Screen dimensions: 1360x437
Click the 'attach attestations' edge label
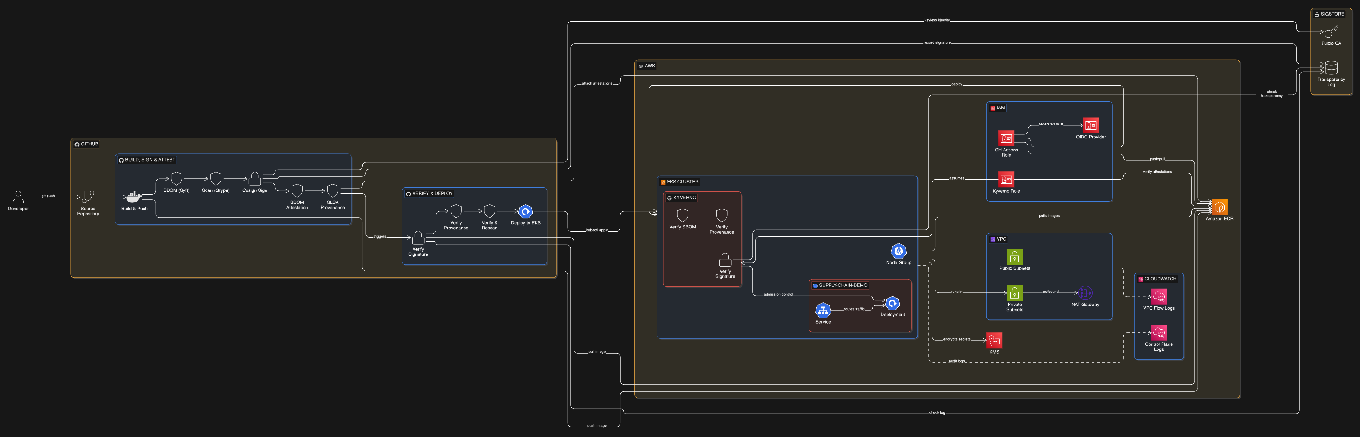click(x=597, y=83)
